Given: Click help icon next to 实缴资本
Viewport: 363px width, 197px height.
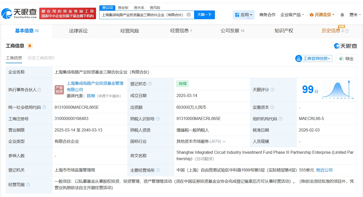Looking at the screenshot, I should [272, 107].
